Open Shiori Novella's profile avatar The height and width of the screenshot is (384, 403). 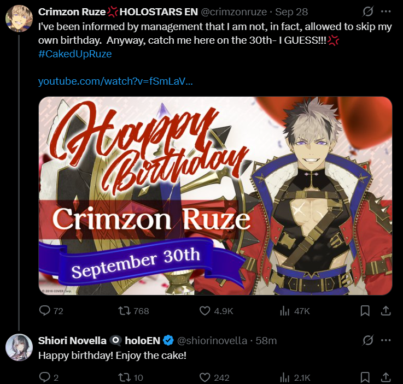(x=19, y=347)
